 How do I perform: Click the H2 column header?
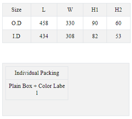click(x=118, y=10)
